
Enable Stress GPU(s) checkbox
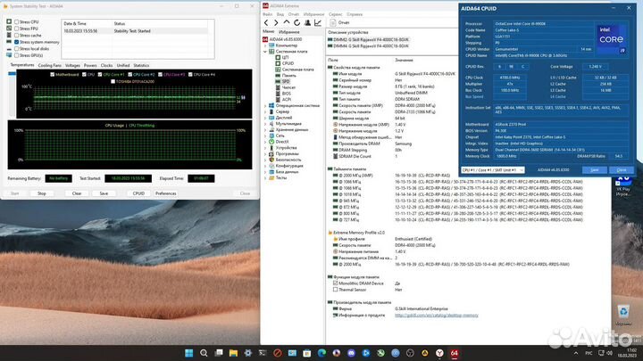point(17,55)
